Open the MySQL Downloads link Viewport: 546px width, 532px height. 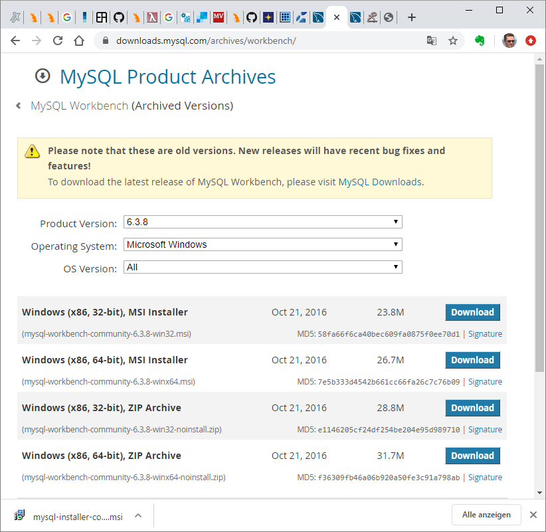[380, 182]
